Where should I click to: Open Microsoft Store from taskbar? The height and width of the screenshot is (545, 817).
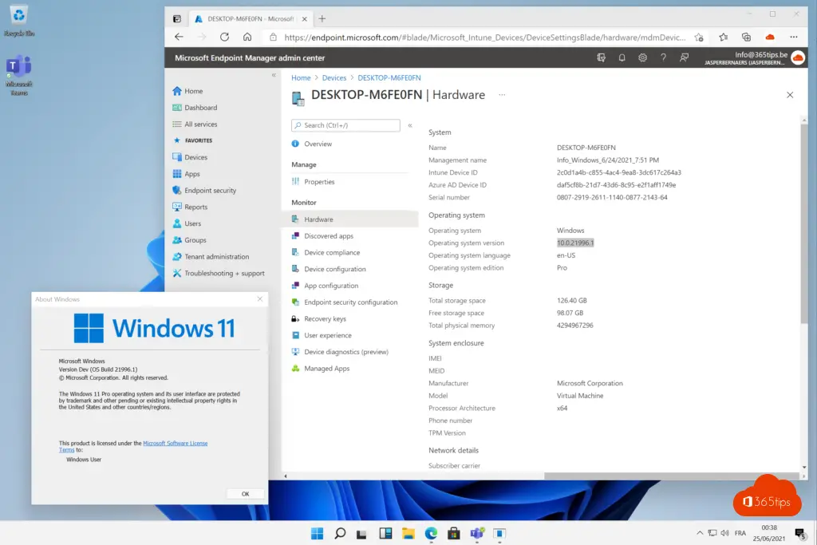(x=454, y=534)
